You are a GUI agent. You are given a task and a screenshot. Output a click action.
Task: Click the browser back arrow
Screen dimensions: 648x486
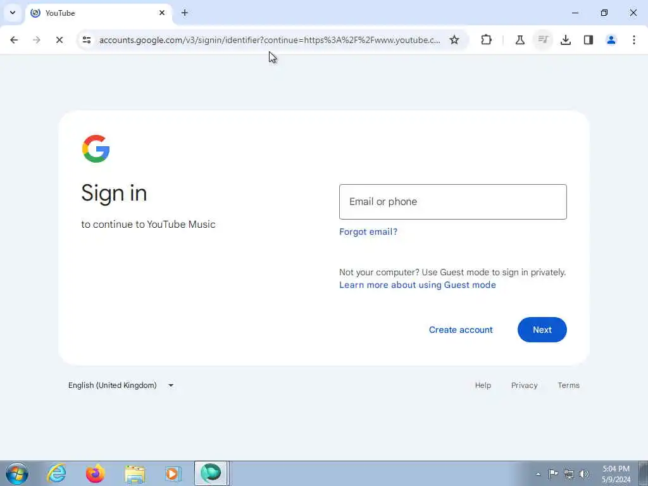coord(14,40)
